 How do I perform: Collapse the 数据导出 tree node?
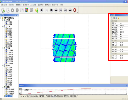3,87
